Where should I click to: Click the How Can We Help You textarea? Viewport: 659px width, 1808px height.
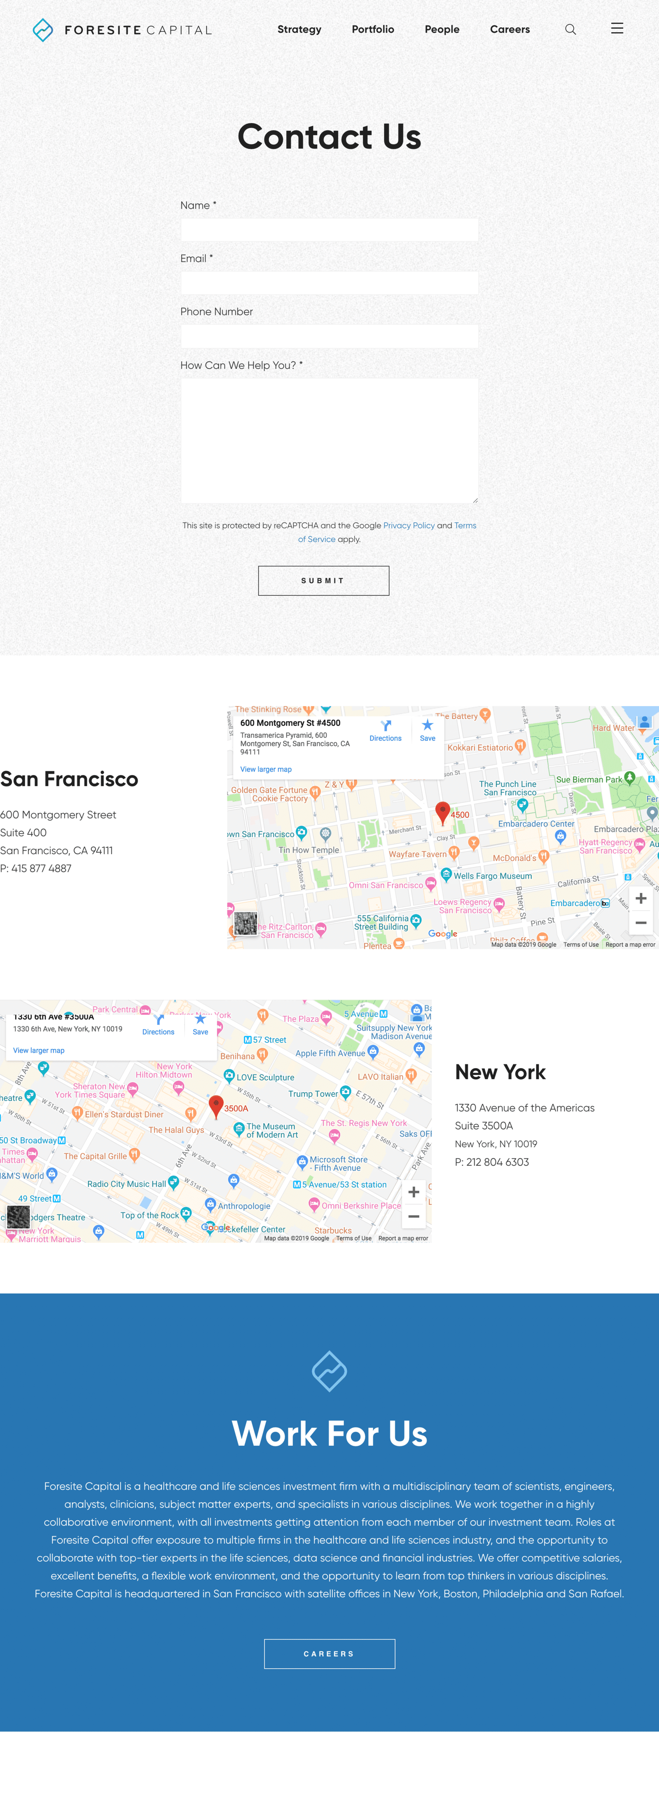[329, 440]
